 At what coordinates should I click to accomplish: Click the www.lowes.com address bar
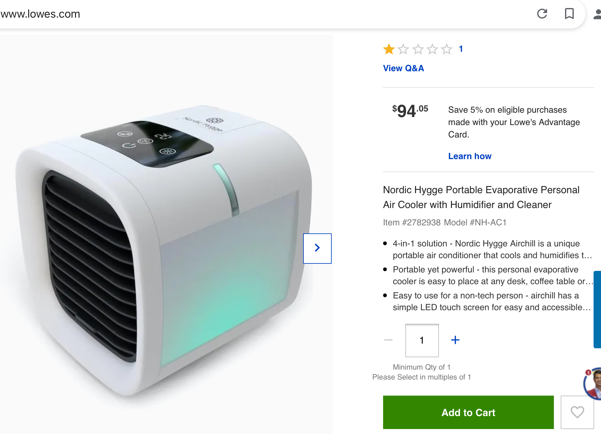(40, 14)
